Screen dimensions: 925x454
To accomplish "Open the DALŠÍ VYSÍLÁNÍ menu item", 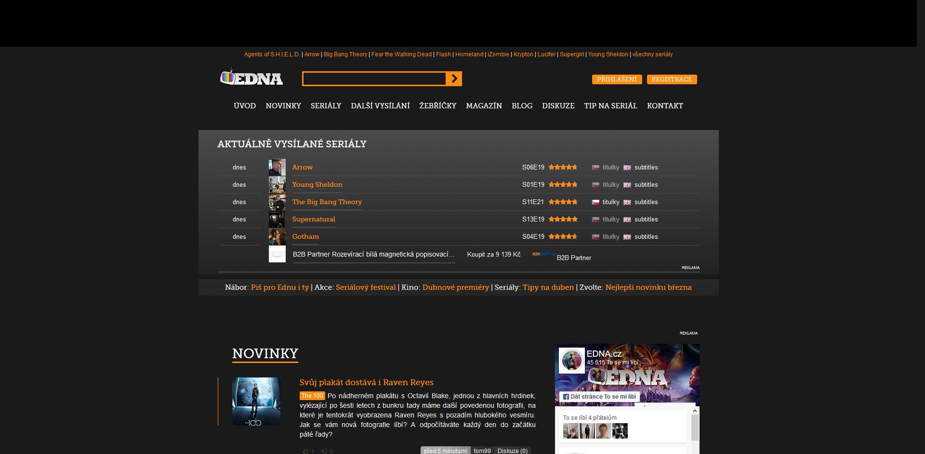I will (380, 106).
